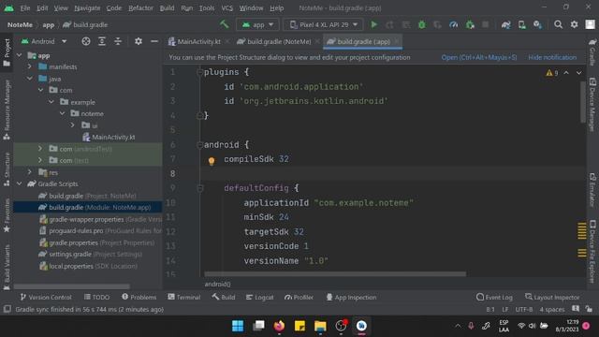Open the Tools menu
The width and height of the screenshot is (599, 337).
coord(207,8)
